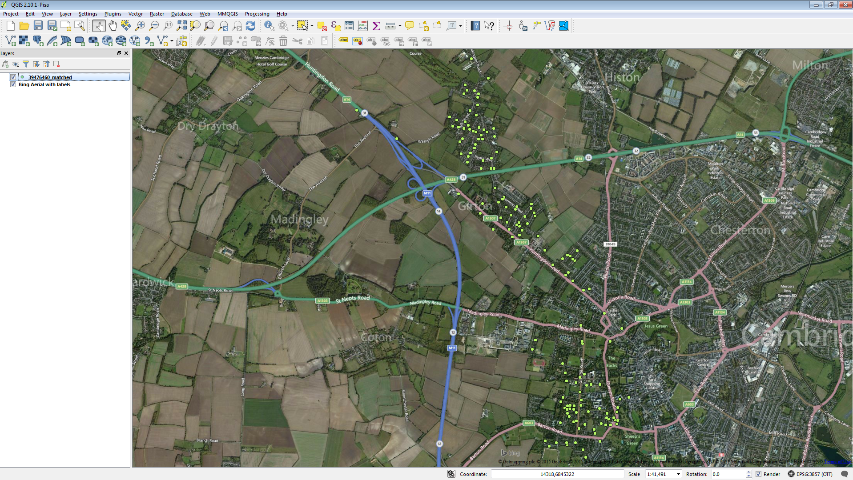Open the MMQGIS menu

point(228,14)
